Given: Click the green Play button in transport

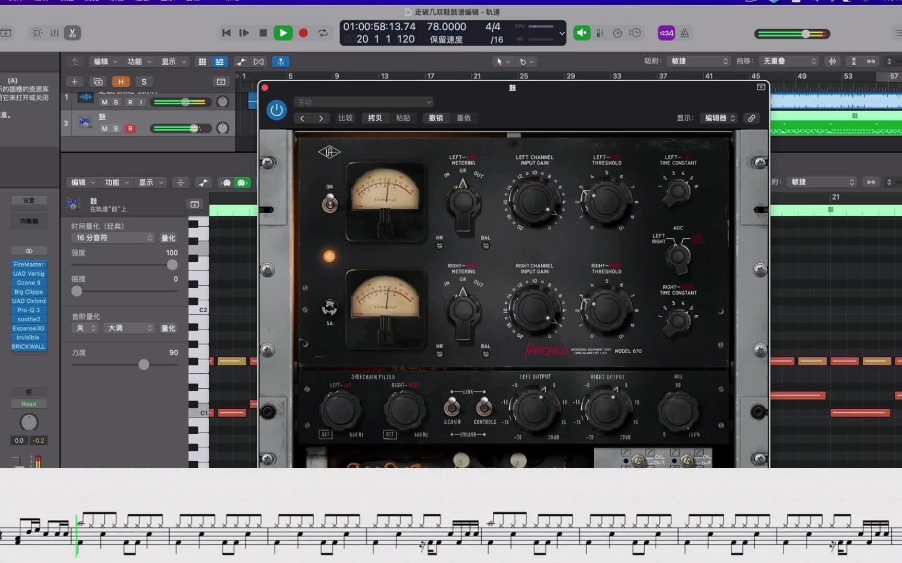Looking at the screenshot, I should 283,33.
